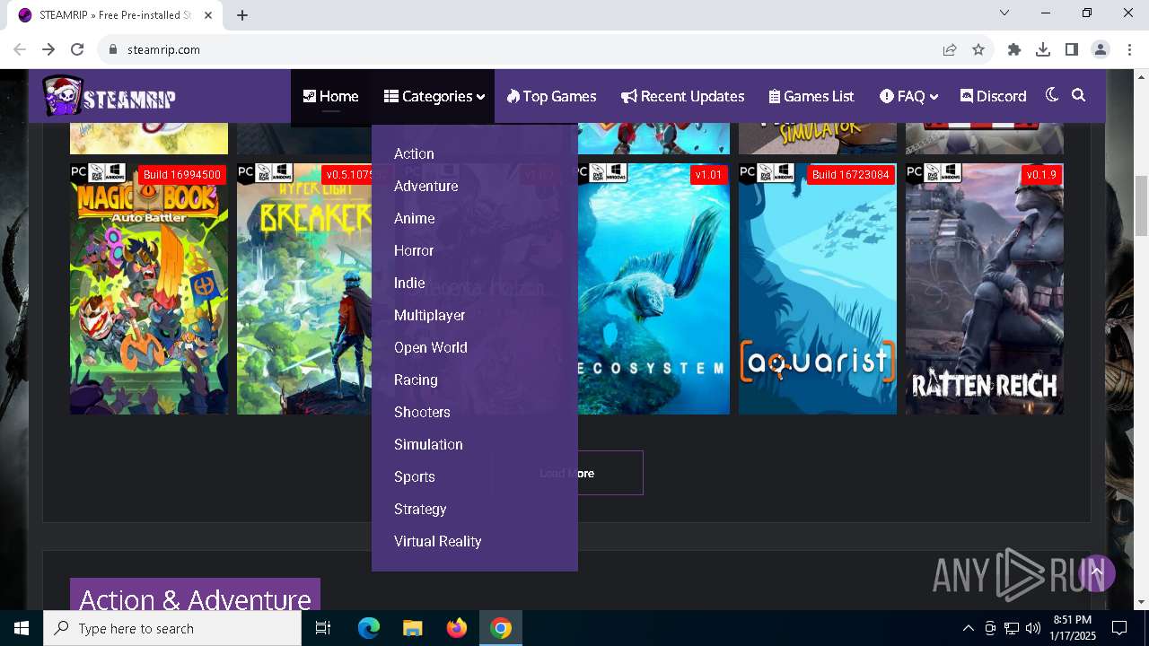This screenshot has height=646, width=1149.
Task: Click the SteamRIP logo
Action: coord(109,96)
